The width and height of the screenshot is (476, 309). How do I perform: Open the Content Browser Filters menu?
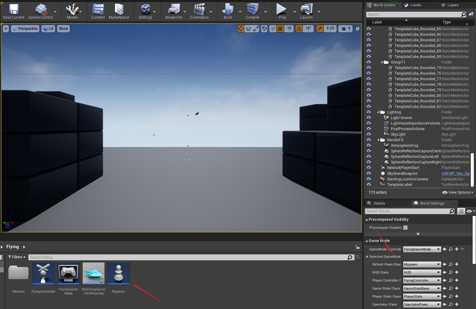pos(17,257)
